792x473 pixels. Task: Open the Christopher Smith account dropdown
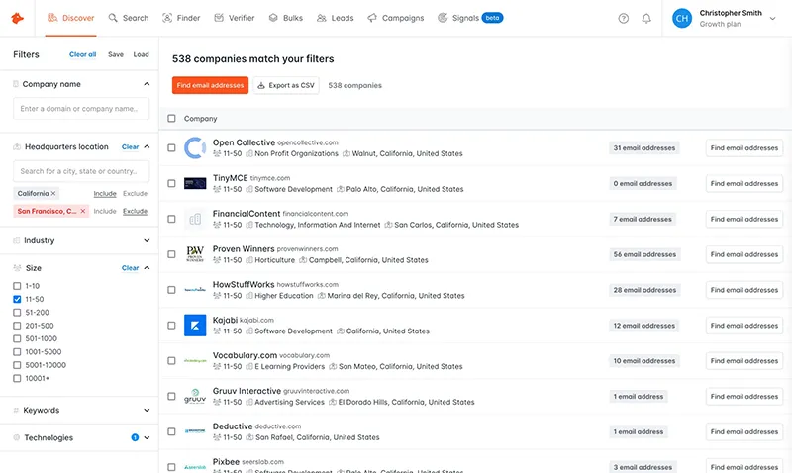click(x=772, y=18)
